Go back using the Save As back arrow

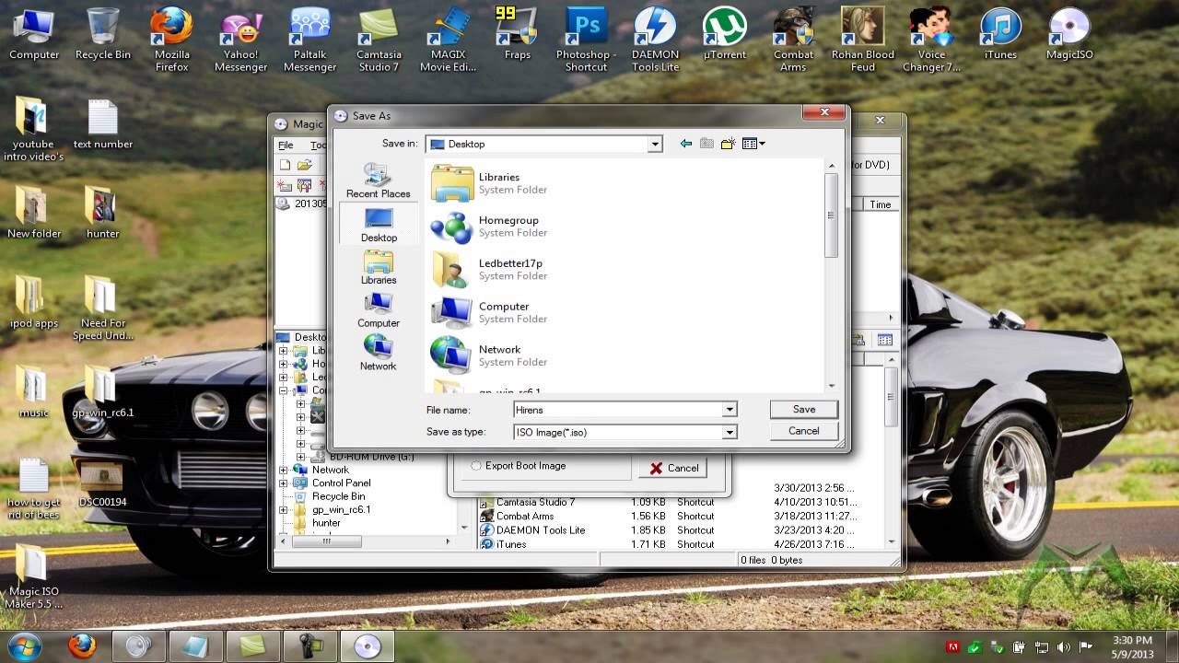pos(685,144)
